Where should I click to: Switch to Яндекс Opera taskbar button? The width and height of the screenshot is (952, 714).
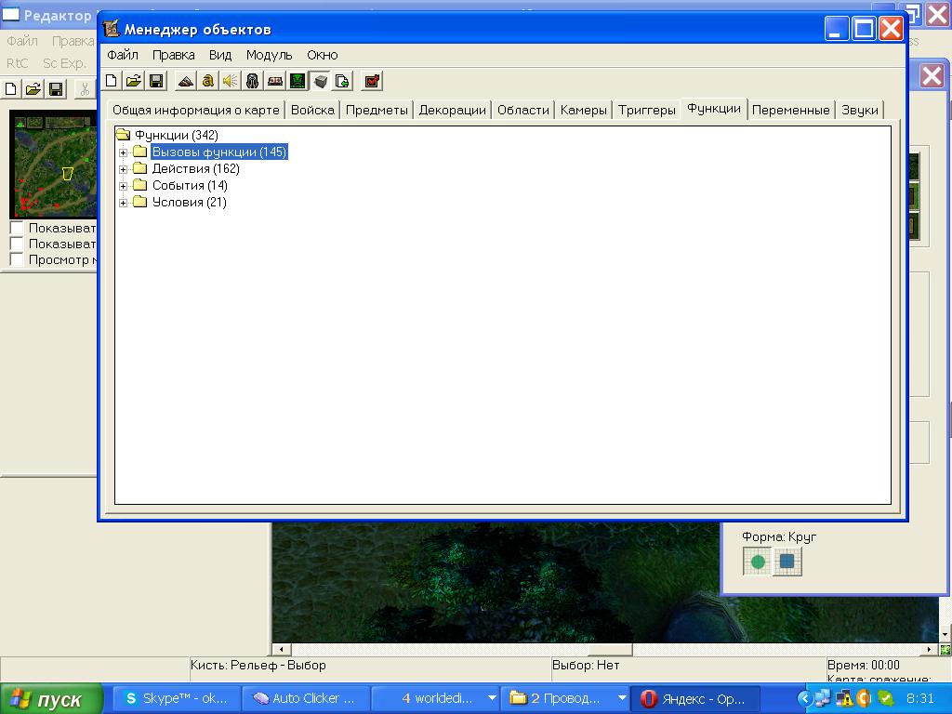pos(695,698)
